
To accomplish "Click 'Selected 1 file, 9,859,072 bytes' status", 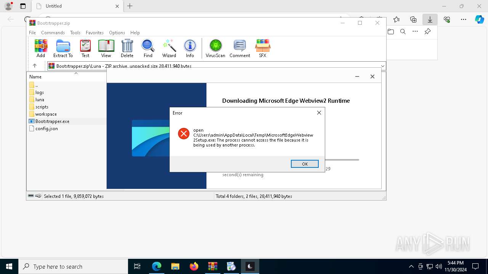I will coord(74,196).
